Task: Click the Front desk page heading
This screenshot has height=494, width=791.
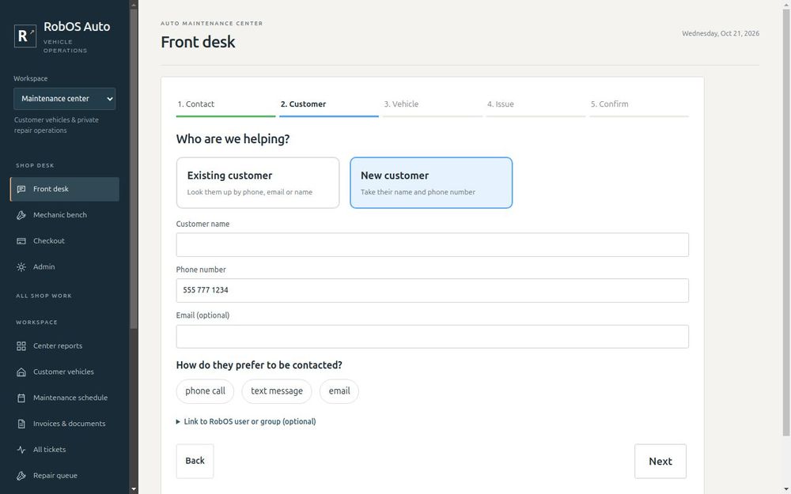Action: tap(198, 42)
